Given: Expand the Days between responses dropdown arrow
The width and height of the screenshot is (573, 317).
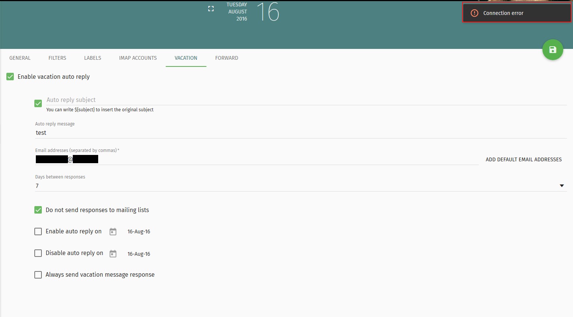Looking at the screenshot, I should [561, 186].
